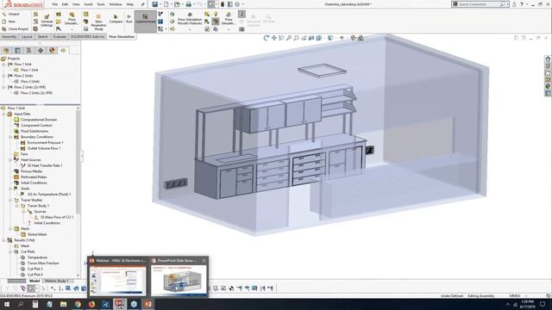
Task: Click the Print icon
Action: click(x=189, y=4)
